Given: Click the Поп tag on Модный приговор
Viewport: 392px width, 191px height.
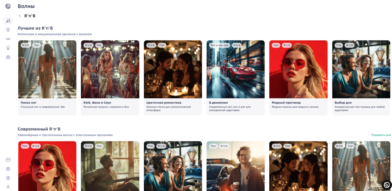Looking at the screenshot, I should [x=276, y=45].
